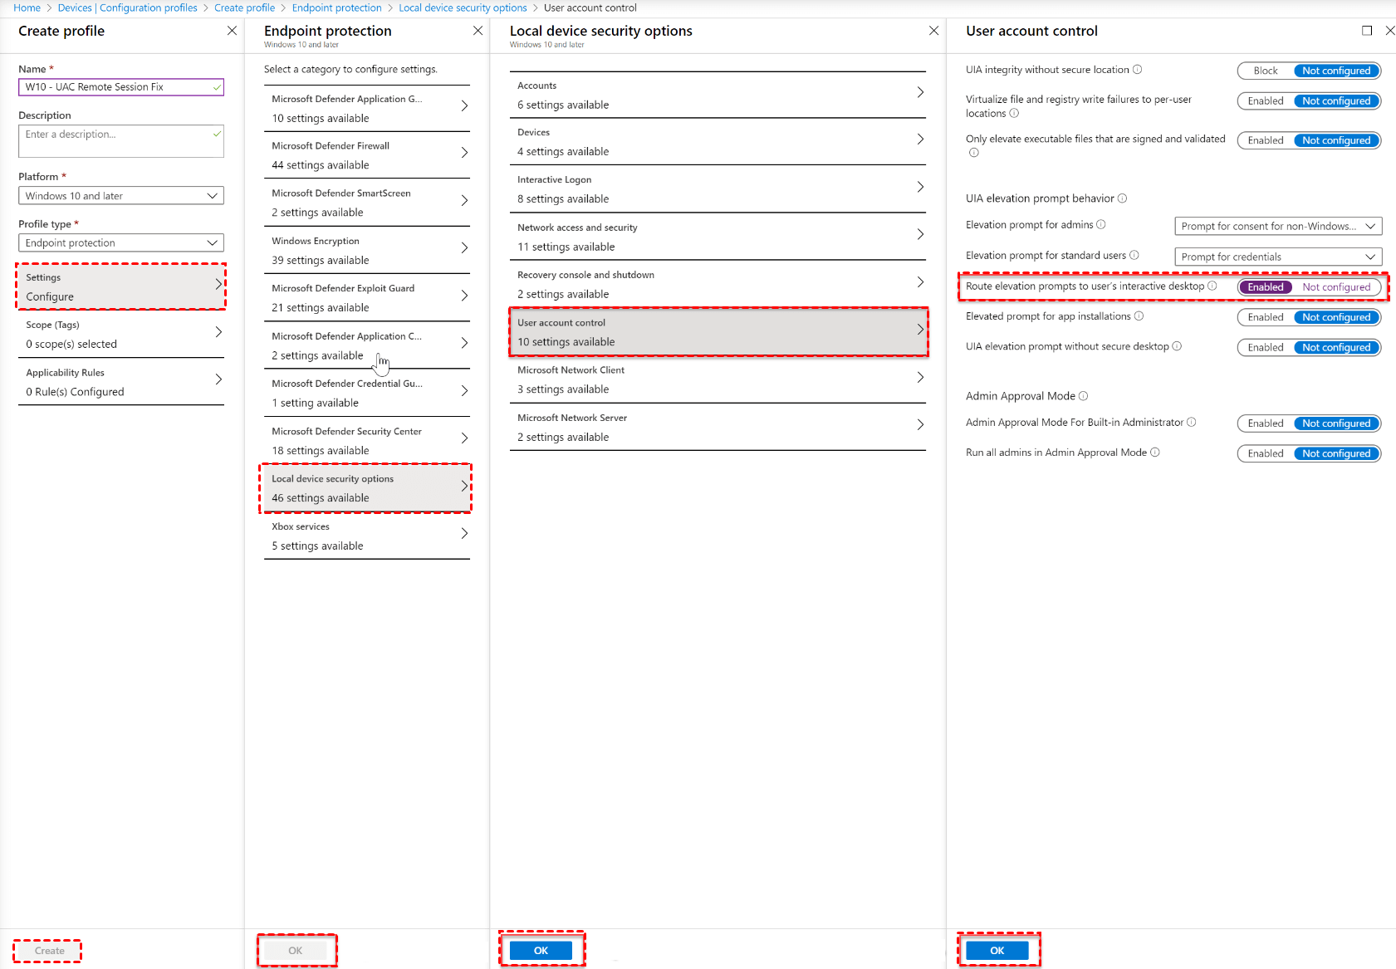Go to Home breadcrumb link
The image size is (1396, 969).
[x=27, y=7]
